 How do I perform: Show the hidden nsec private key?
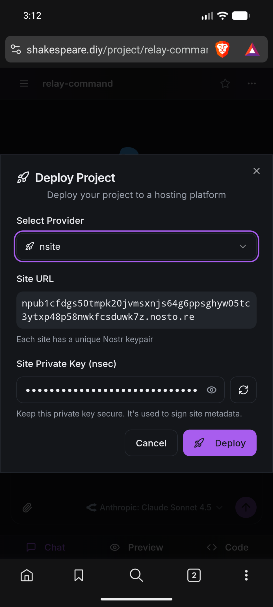(x=211, y=390)
